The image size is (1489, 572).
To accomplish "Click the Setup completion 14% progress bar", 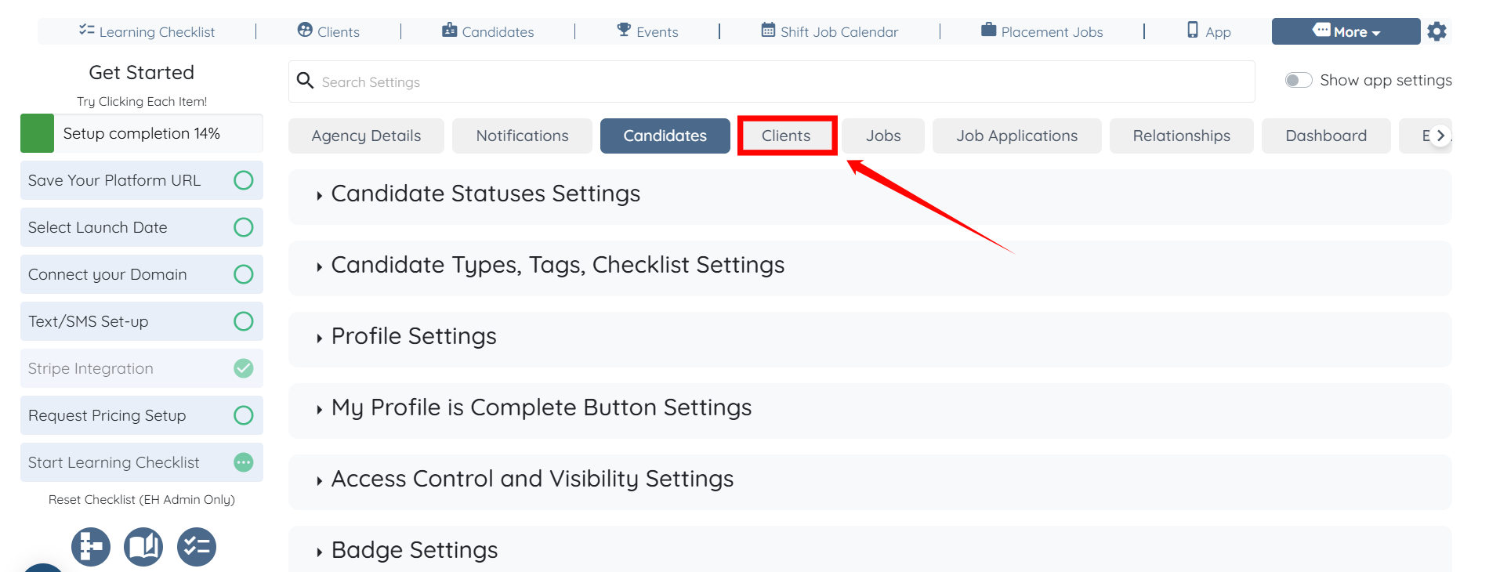I will click(142, 133).
